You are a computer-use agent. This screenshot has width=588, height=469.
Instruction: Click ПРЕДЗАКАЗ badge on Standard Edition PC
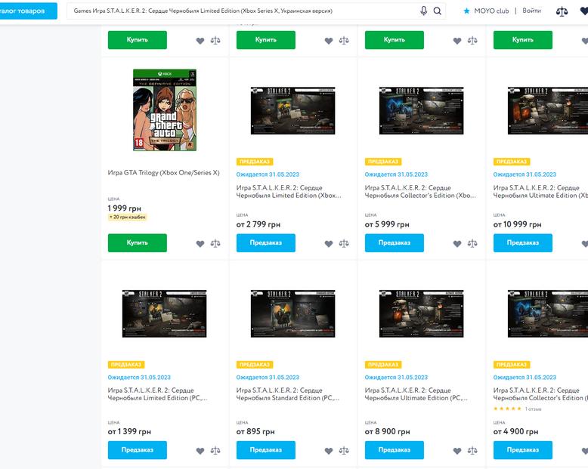point(255,365)
